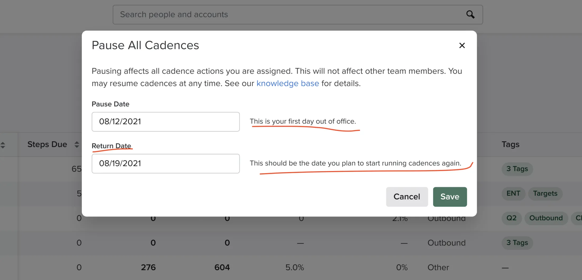This screenshot has width=582, height=280.
Task: Select the ENT tag
Action: pyautogui.click(x=513, y=193)
